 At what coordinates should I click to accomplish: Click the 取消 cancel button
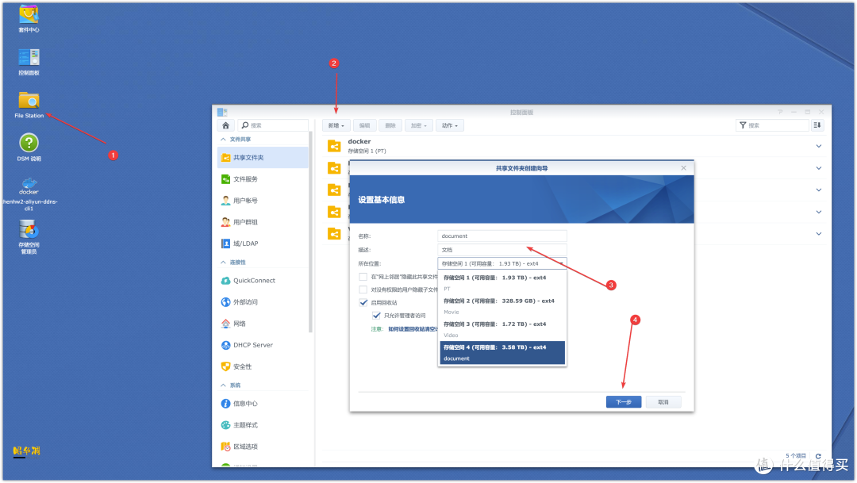(x=663, y=402)
